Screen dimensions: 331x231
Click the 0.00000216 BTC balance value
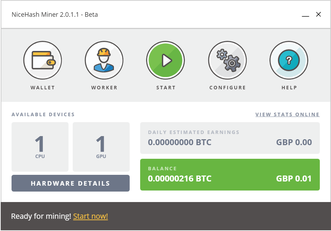[180, 179]
